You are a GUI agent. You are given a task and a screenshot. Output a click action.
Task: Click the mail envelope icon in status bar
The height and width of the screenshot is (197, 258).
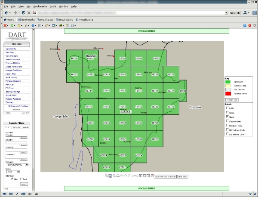(x=11, y=194)
